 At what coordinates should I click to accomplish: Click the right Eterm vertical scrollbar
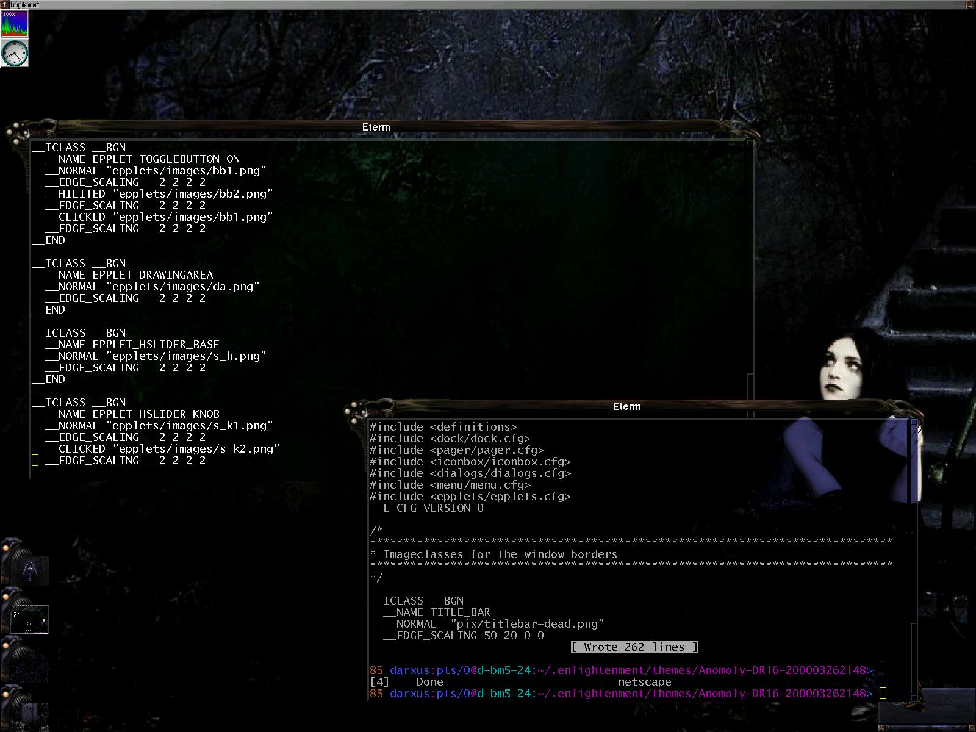click(914, 549)
